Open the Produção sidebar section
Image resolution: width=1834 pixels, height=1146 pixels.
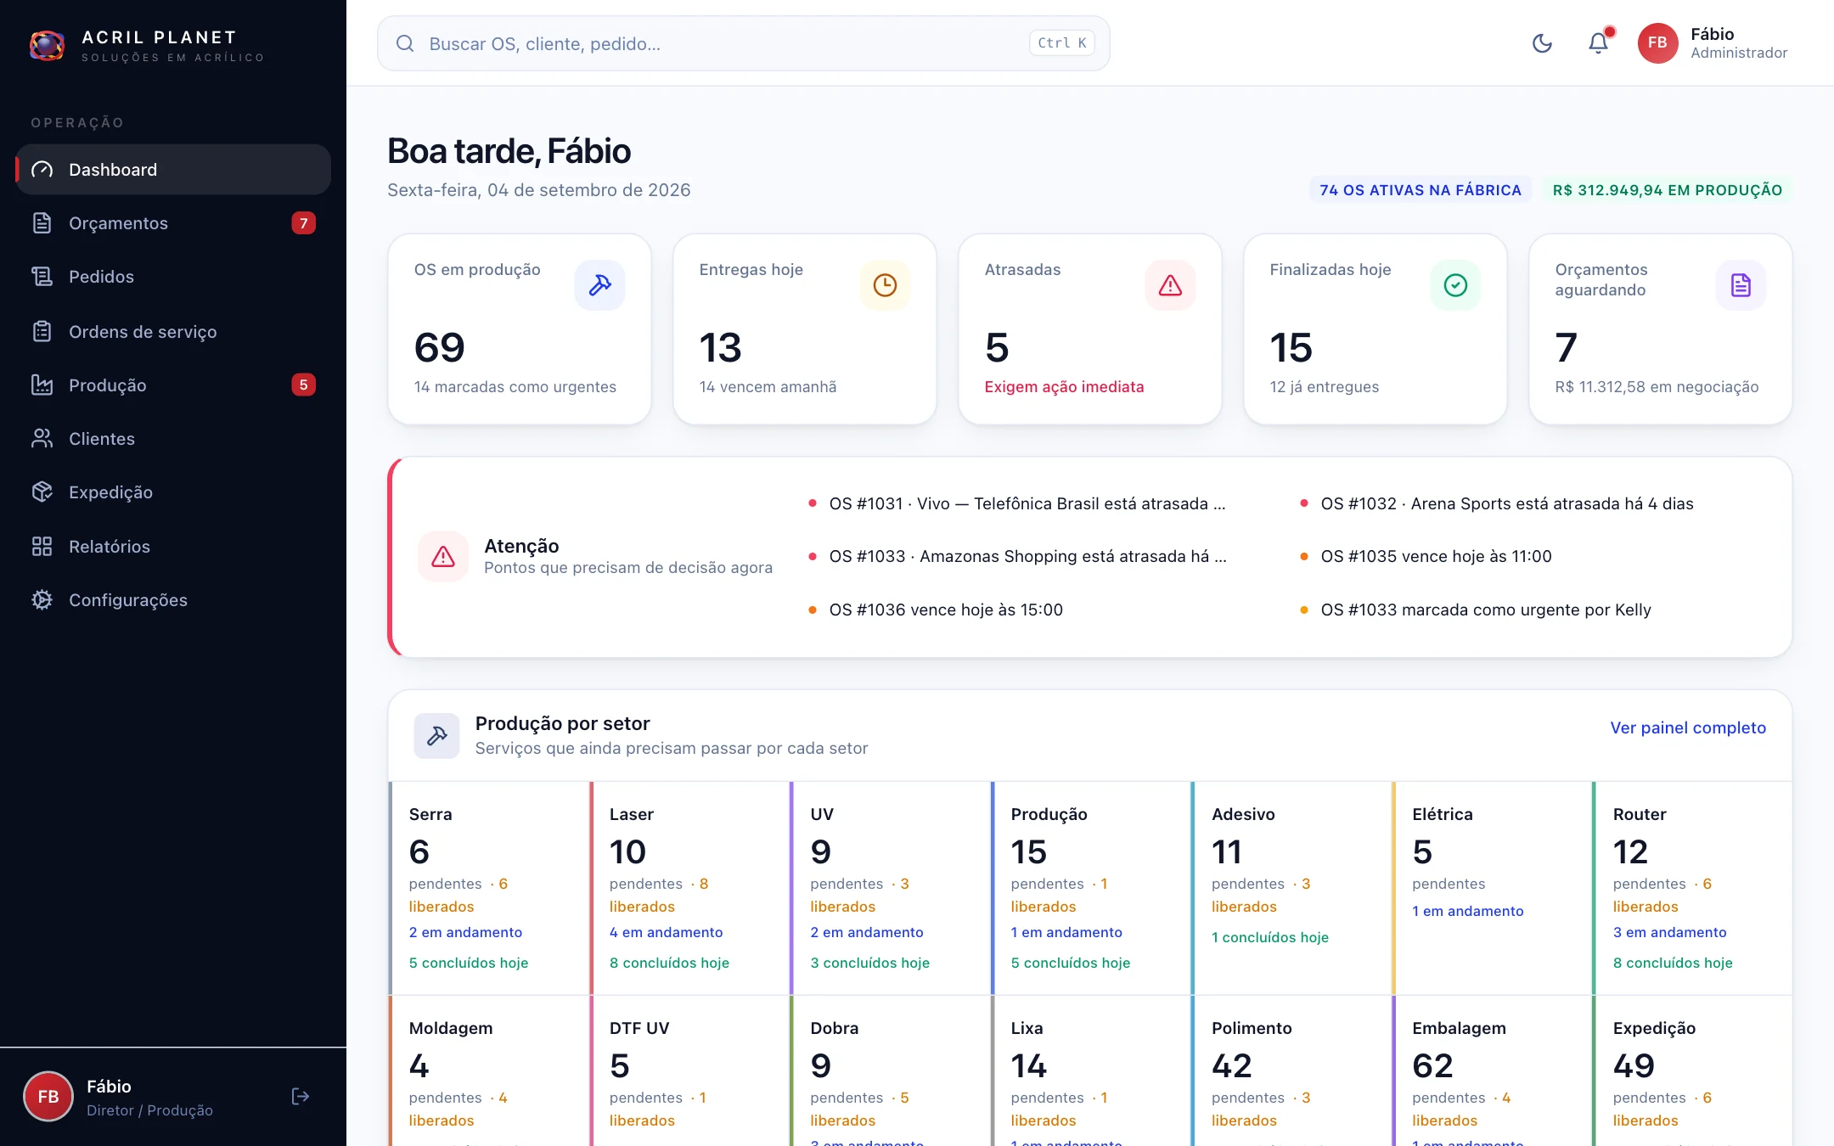coord(173,385)
